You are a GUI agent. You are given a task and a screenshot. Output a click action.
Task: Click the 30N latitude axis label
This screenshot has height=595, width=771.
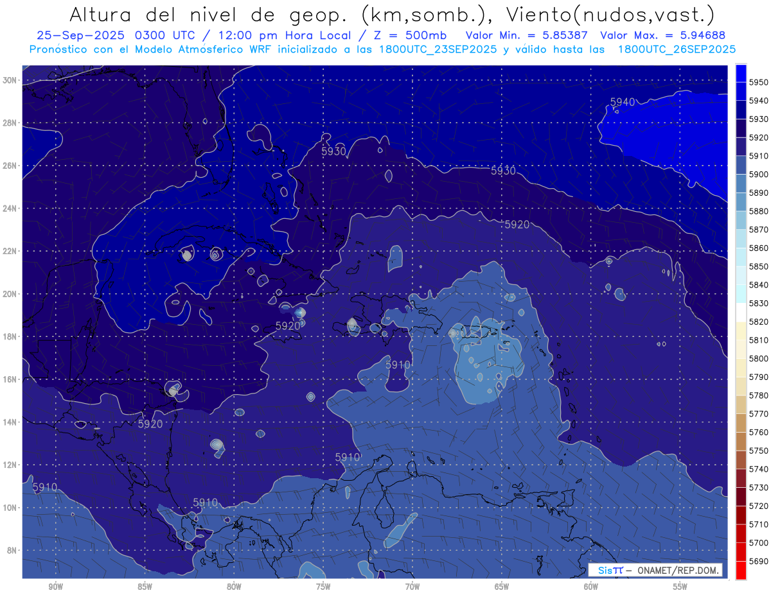10,80
